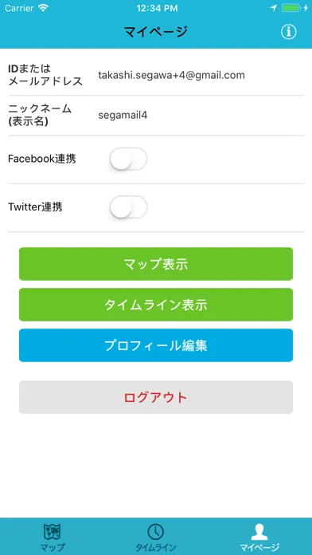
Task: Tap the Wi-Fi status icon
Action: point(44,8)
